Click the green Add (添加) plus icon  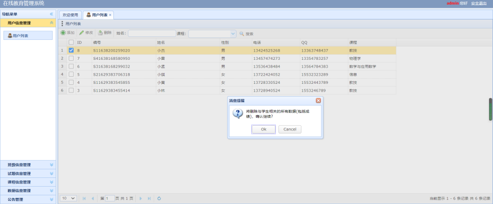[63, 33]
